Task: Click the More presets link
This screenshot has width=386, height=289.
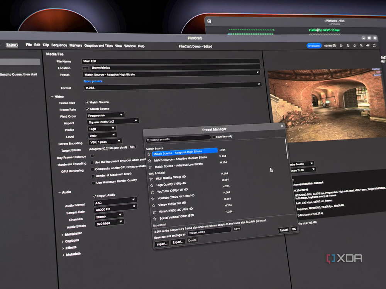Action: (x=94, y=81)
